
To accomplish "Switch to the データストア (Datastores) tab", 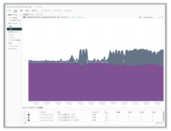I will (46, 10).
